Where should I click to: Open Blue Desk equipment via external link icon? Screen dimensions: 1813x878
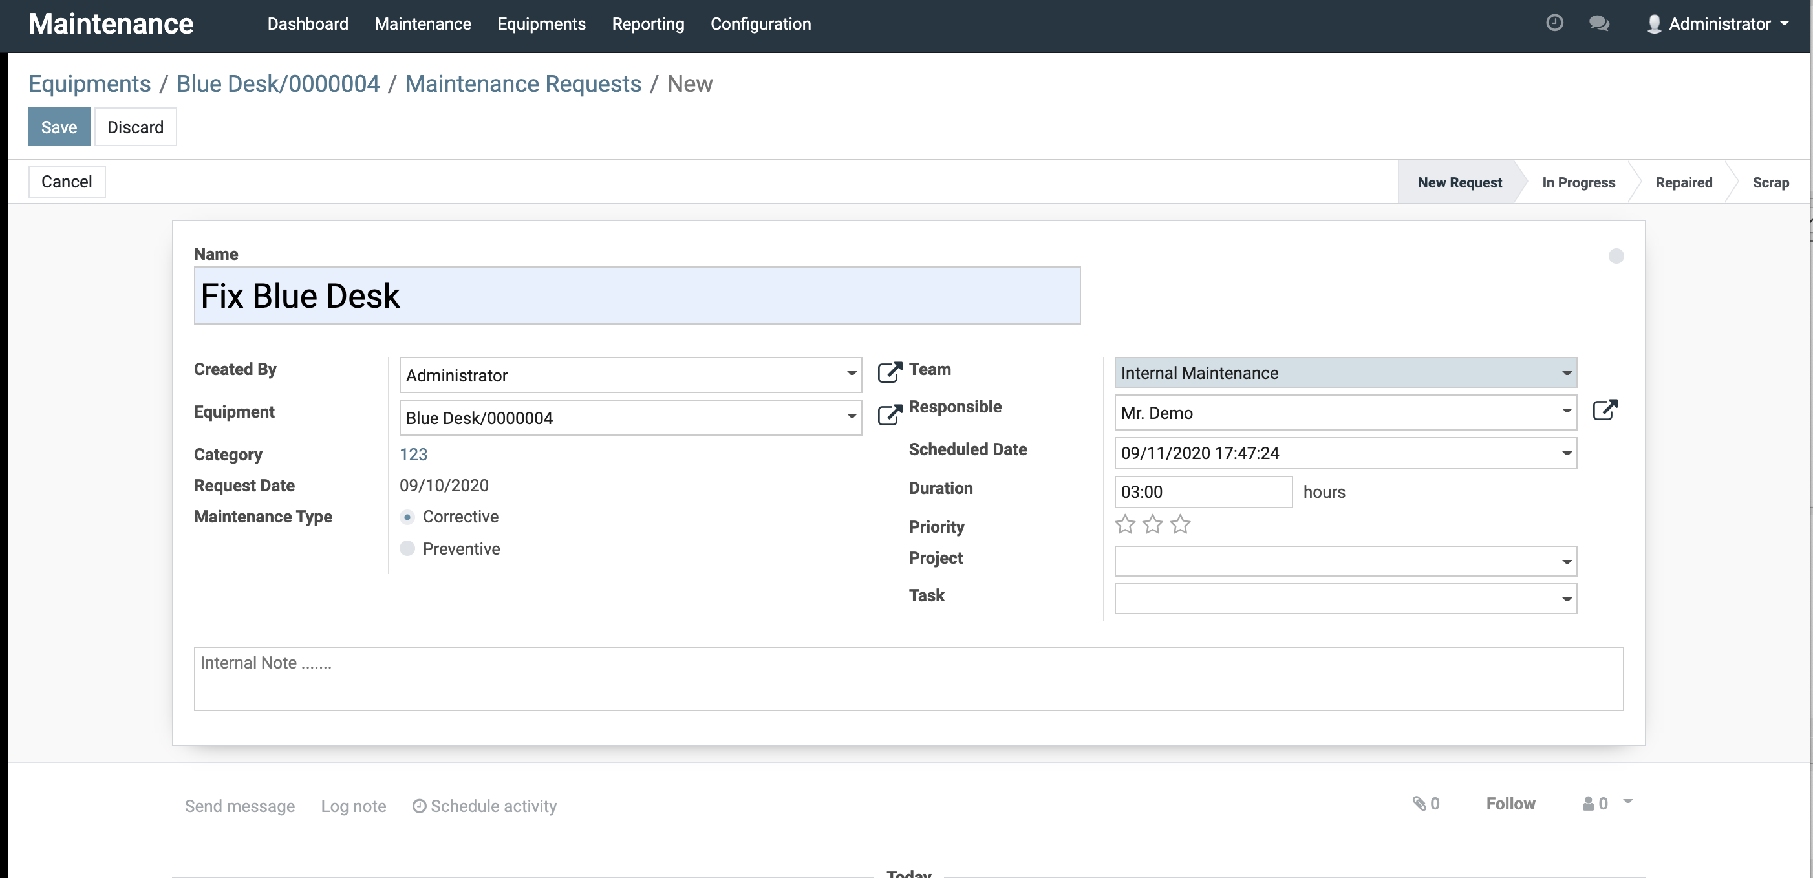[889, 415]
